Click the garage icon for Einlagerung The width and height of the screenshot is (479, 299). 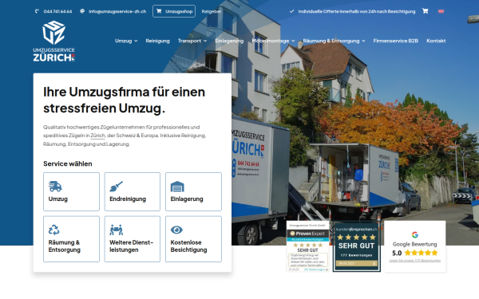pos(177,187)
